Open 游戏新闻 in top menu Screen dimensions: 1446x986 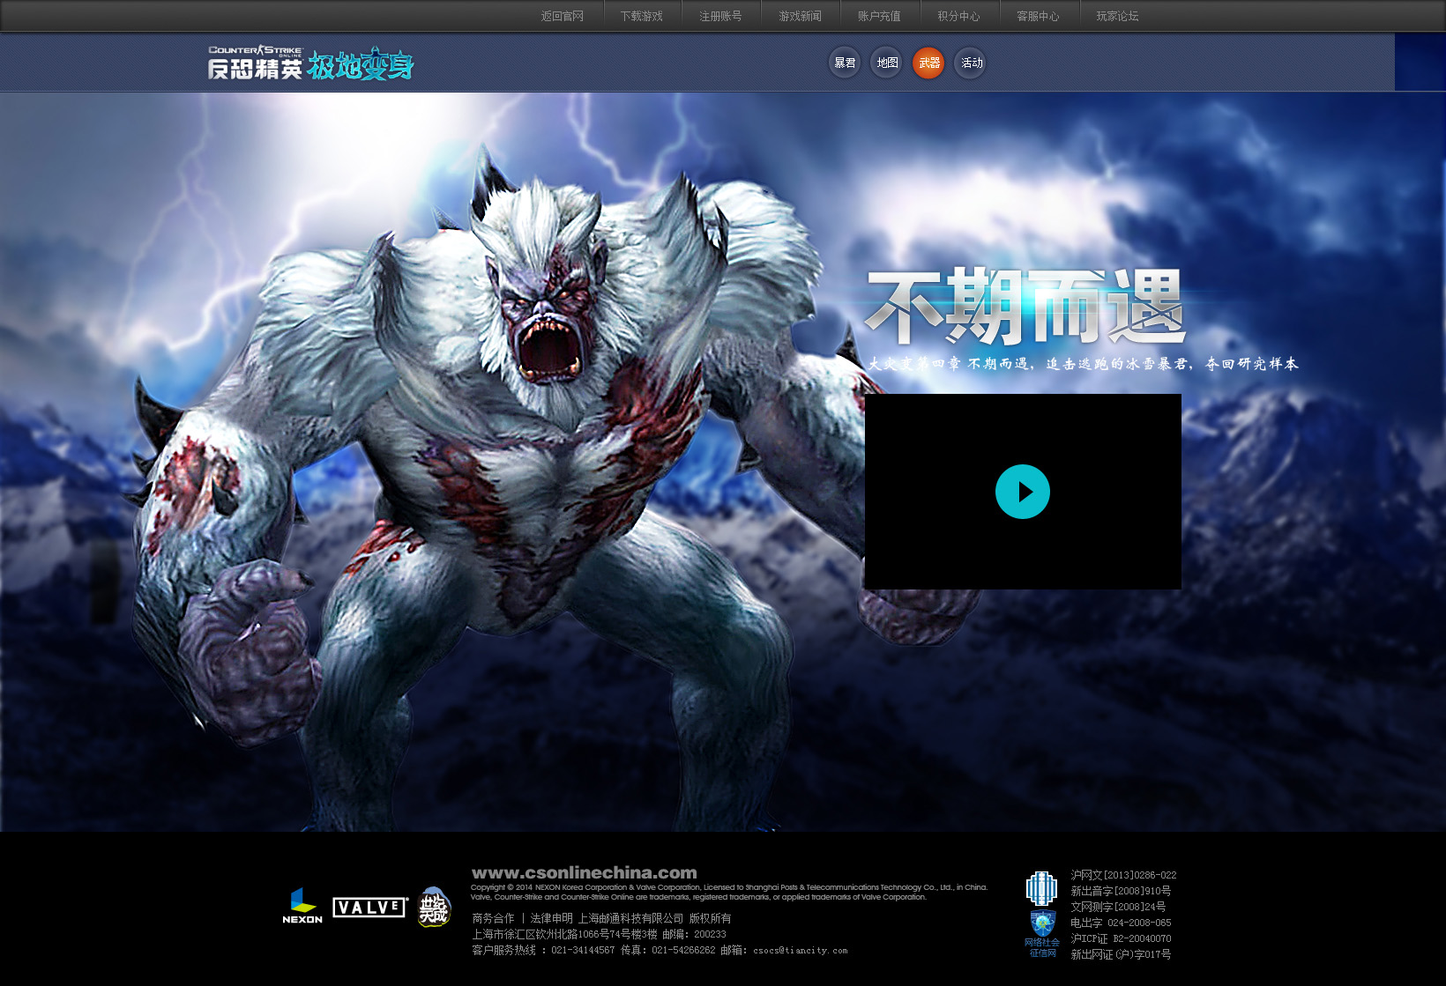(x=800, y=16)
